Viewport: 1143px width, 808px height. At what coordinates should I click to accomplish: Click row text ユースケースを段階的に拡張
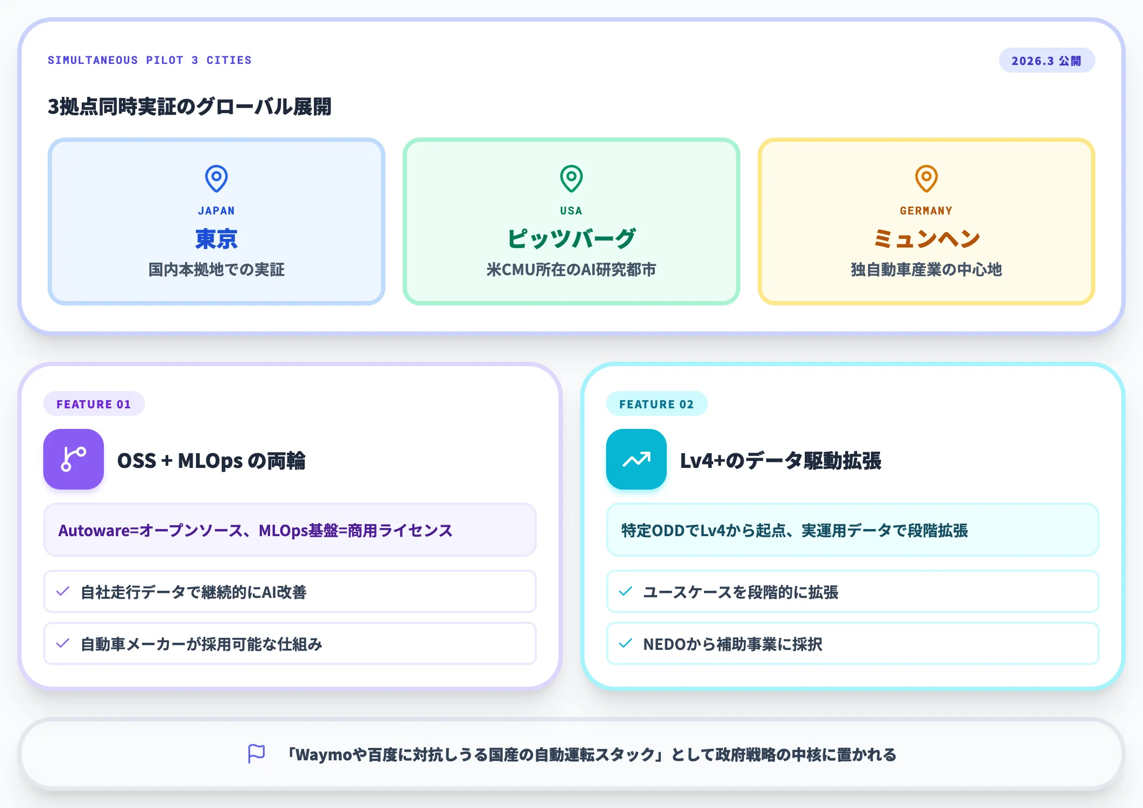click(x=741, y=592)
